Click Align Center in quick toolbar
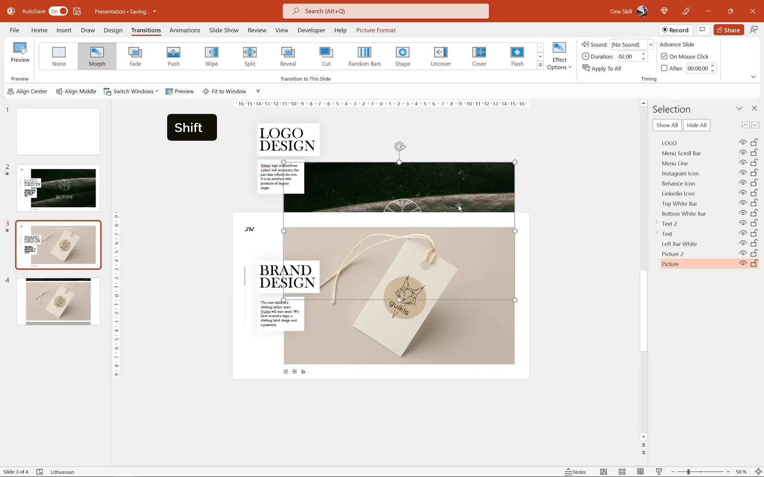 coord(27,91)
